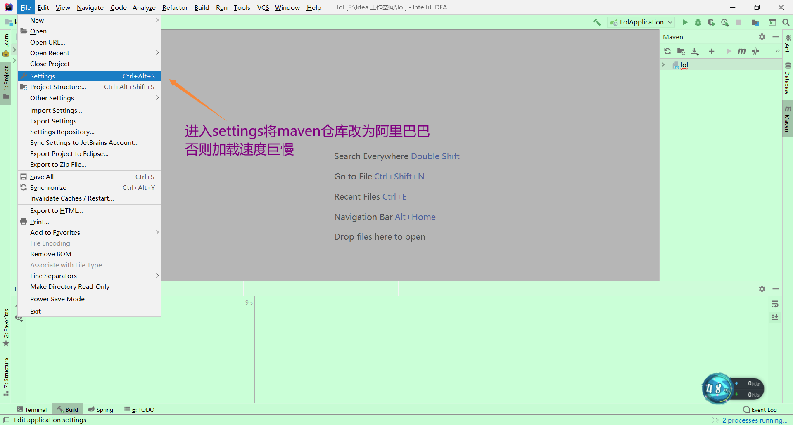Open Search Everywhere magnifier icon

click(786, 22)
